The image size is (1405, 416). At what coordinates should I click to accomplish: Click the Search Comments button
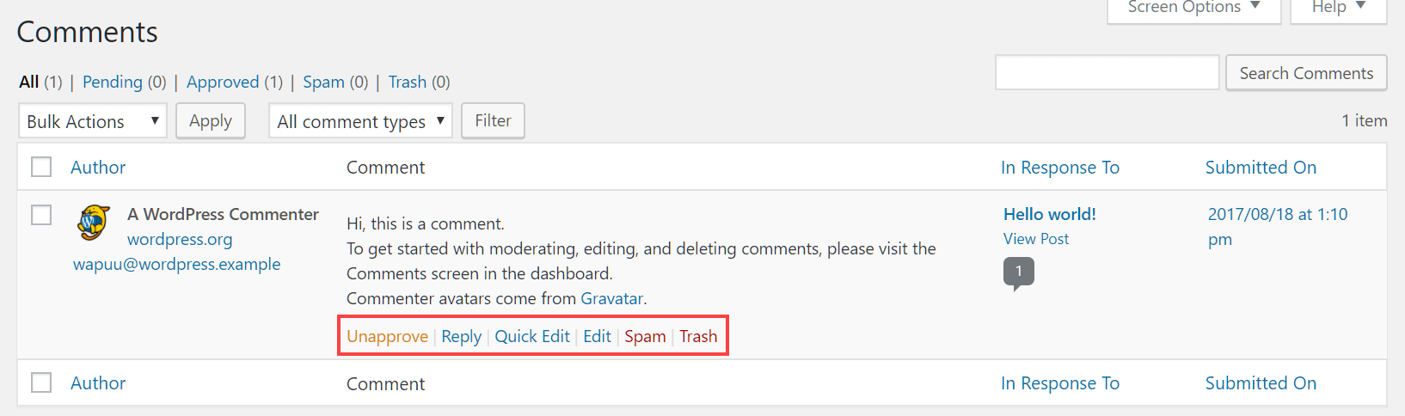[1306, 73]
